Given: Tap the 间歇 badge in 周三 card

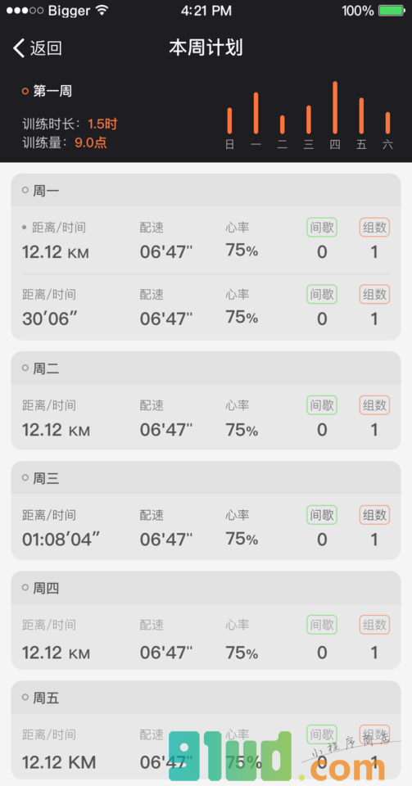Looking at the screenshot, I should tap(322, 515).
